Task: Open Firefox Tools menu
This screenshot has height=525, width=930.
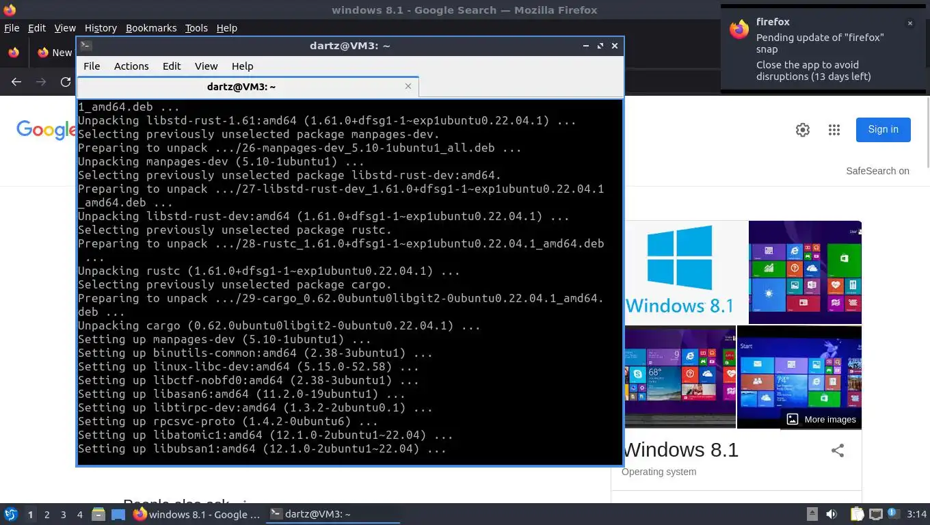Action: coord(196,28)
